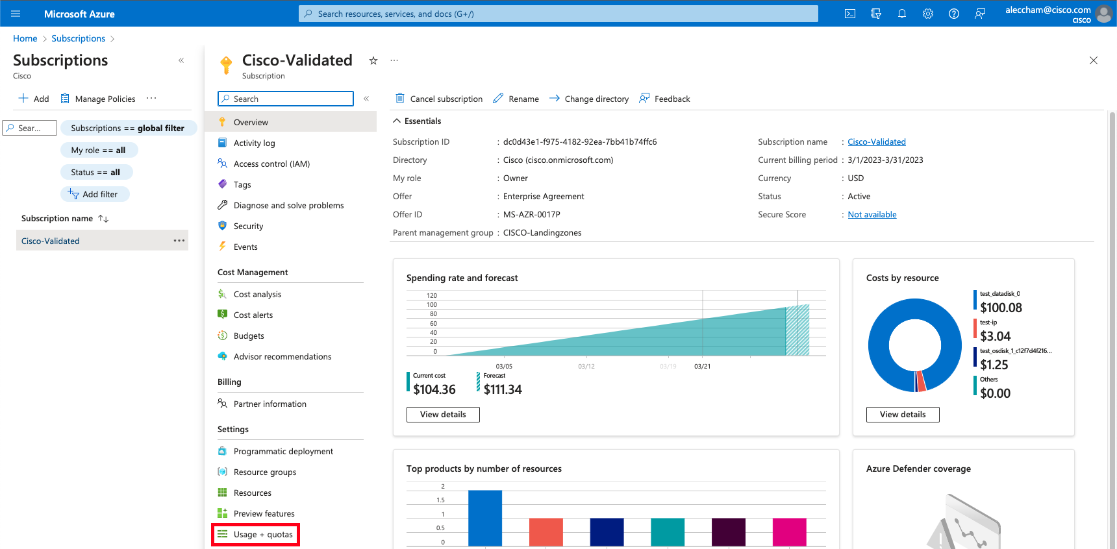The width and height of the screenshot is (1117, 549).
Task: Open row menu for Cisco-Validated subscription
Action: (x=179, y=241)
